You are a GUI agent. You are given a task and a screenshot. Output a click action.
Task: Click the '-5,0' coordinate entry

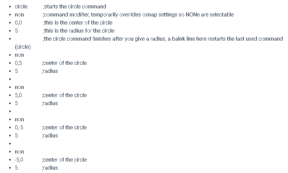(19, 160)
